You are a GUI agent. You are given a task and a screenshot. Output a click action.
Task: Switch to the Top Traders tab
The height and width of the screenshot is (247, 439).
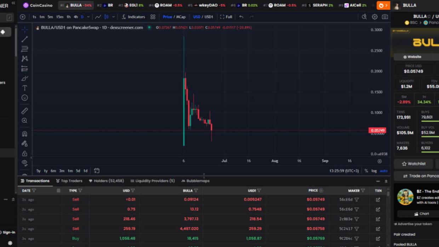pos(69,181)
